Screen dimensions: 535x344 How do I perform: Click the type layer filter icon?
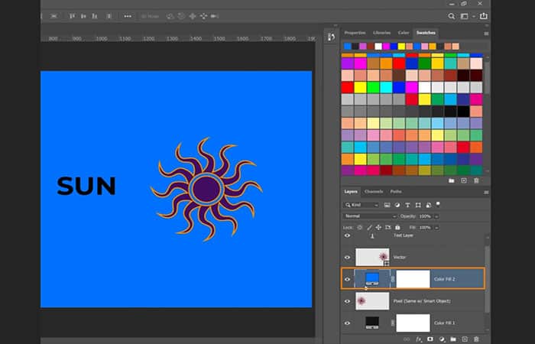coord(408,205)
